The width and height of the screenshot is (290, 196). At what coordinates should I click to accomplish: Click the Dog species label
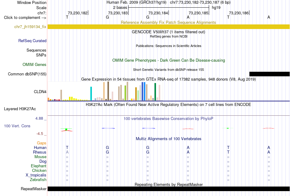point(43,162)
